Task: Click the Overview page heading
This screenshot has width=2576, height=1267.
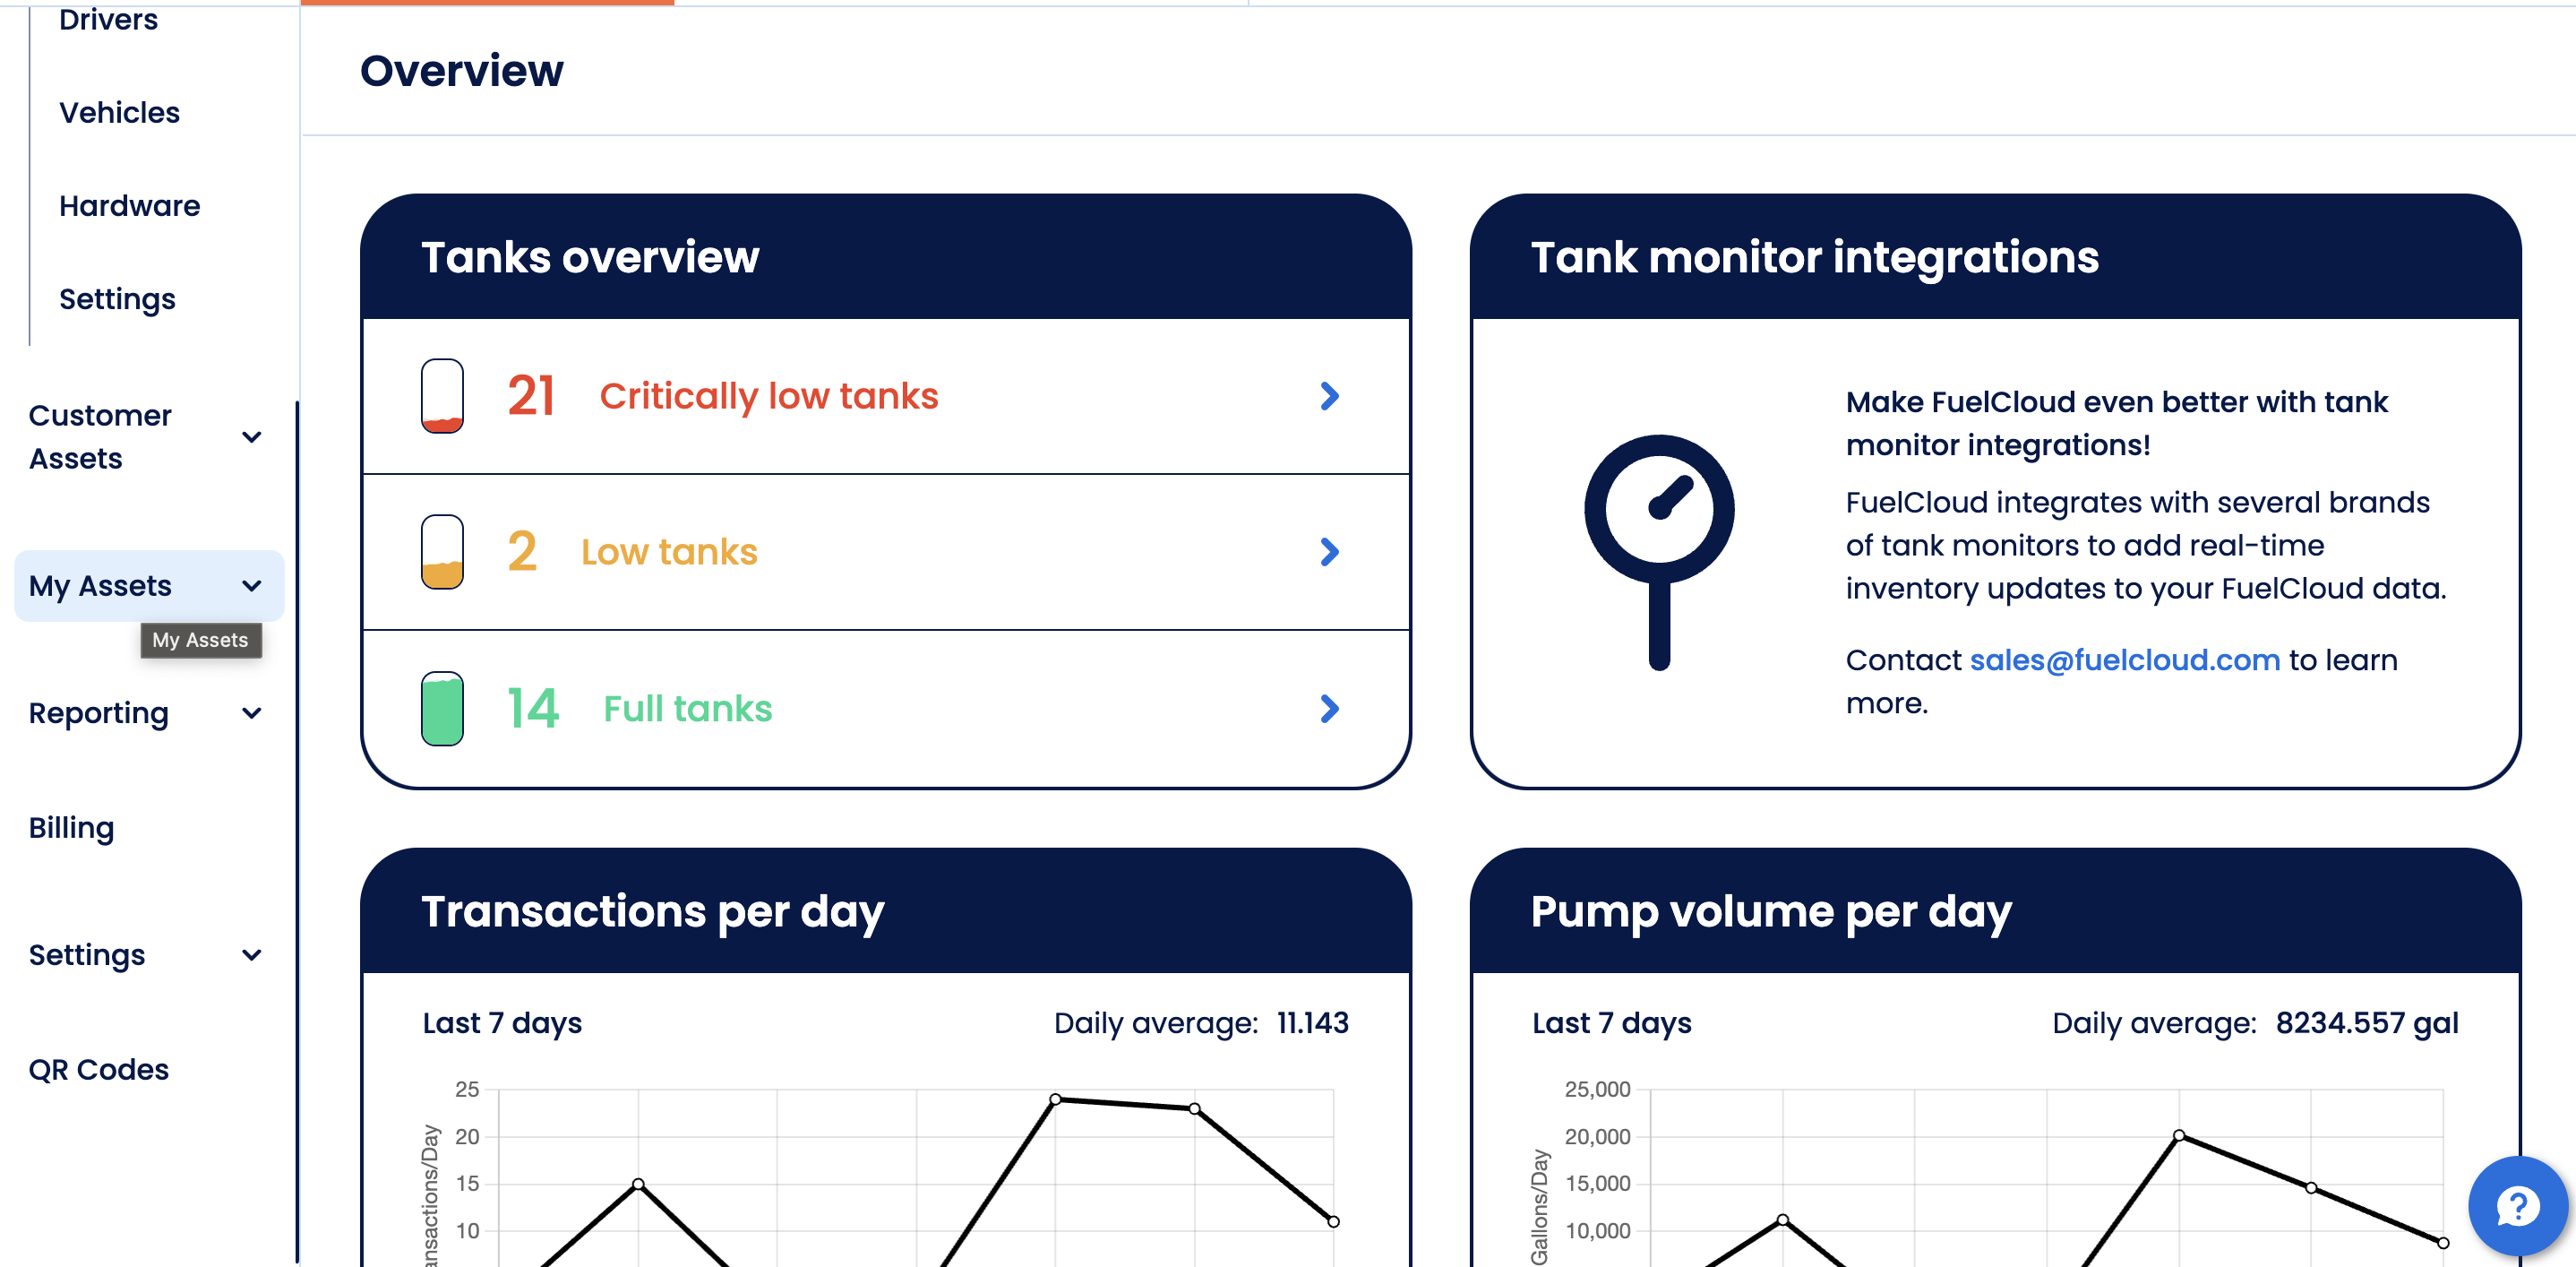Action: 461,71
